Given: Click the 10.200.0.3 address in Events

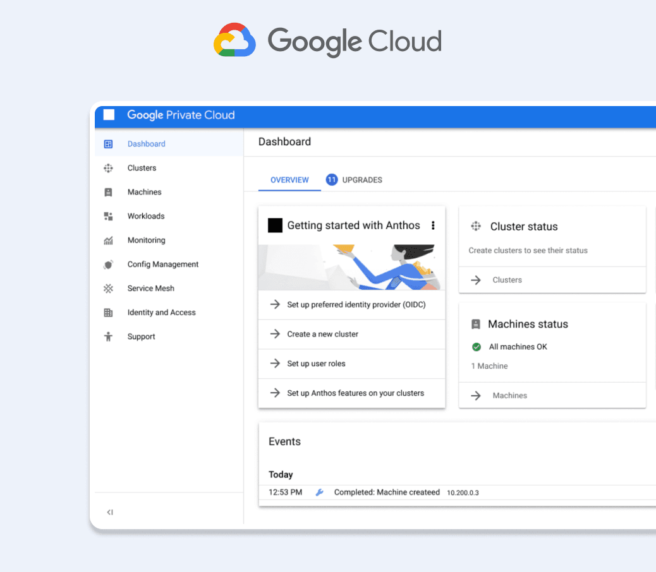Looking at the screenshot, I should (x=463, y=492).
